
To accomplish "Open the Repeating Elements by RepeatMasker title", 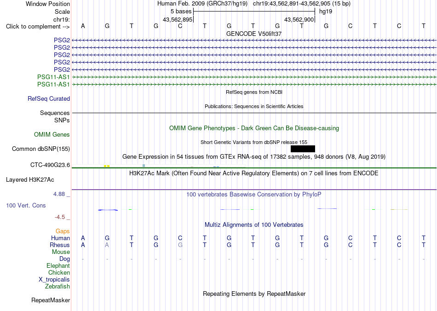I will tap(254, 294).
